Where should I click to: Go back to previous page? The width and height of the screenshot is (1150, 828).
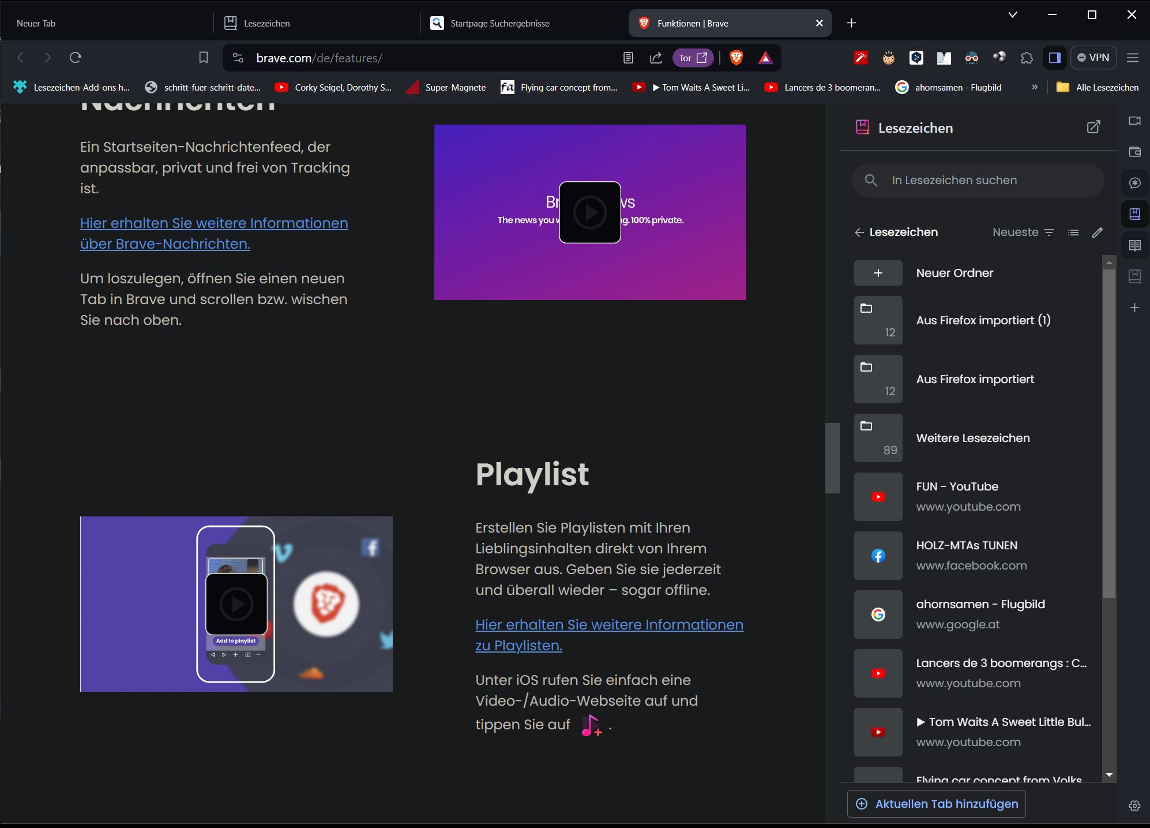(21, 57)
